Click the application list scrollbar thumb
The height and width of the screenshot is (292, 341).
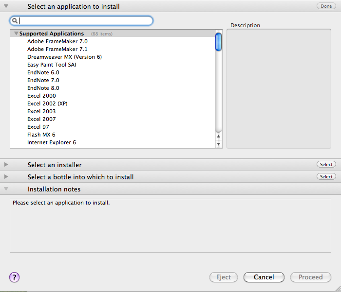[218, 42]
